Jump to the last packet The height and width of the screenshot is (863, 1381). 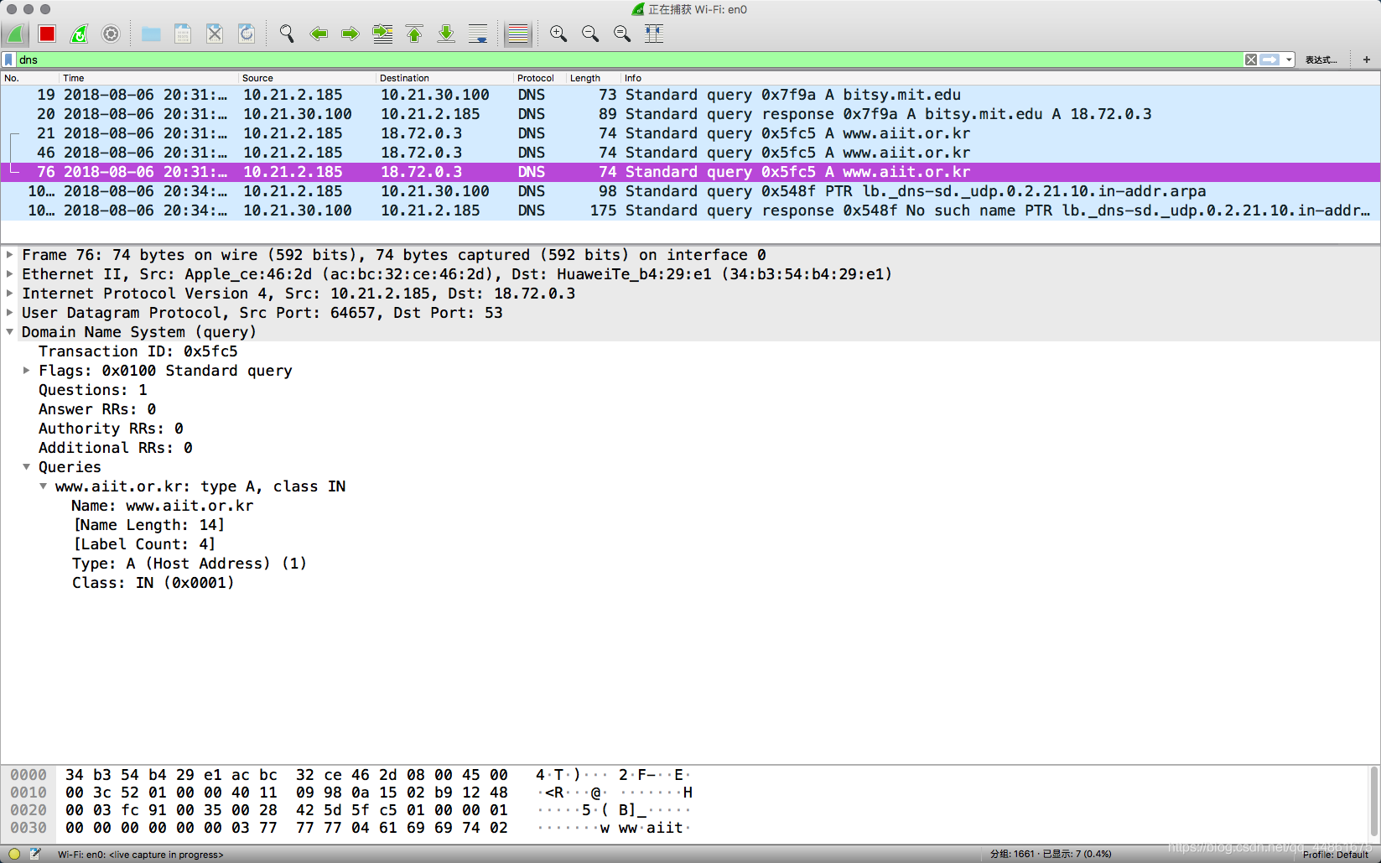[446, 34]
